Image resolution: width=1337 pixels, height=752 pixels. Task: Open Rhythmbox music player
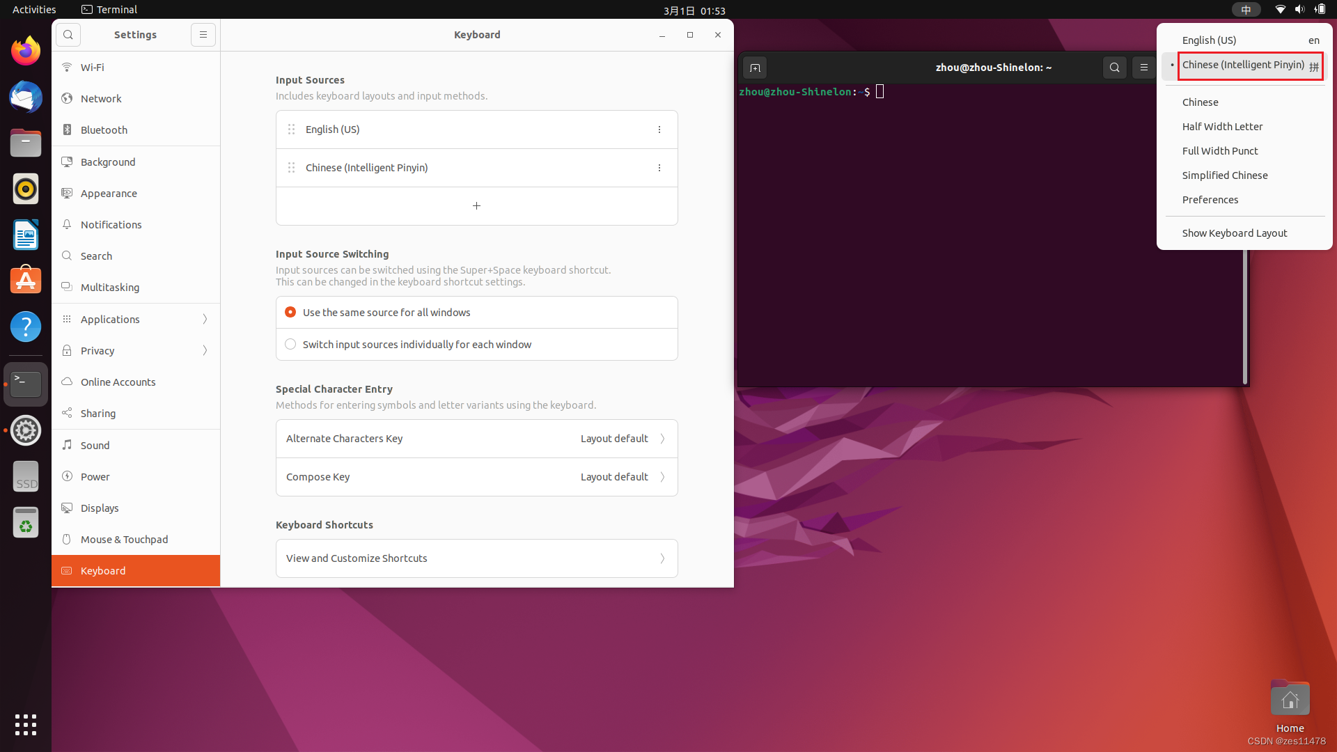tap(25, 188)
